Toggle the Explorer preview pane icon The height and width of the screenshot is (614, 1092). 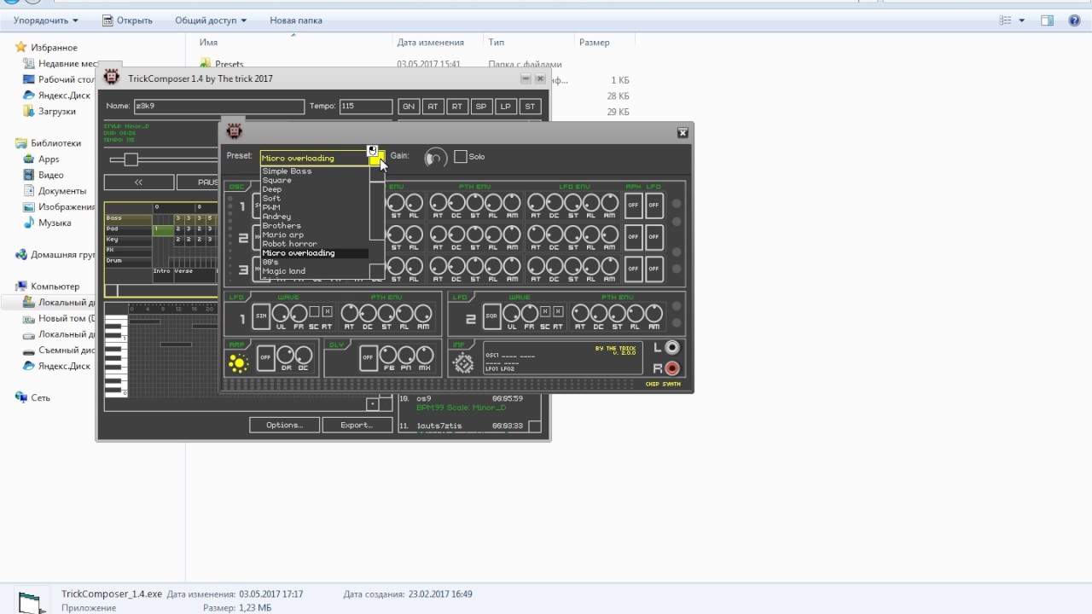(x=1048, y=20)
